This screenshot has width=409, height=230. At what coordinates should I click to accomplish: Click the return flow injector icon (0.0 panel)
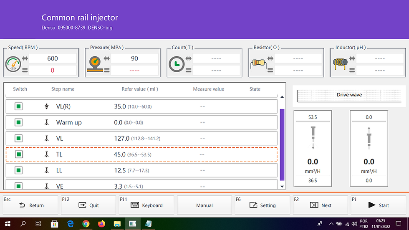tap(369, 138)
